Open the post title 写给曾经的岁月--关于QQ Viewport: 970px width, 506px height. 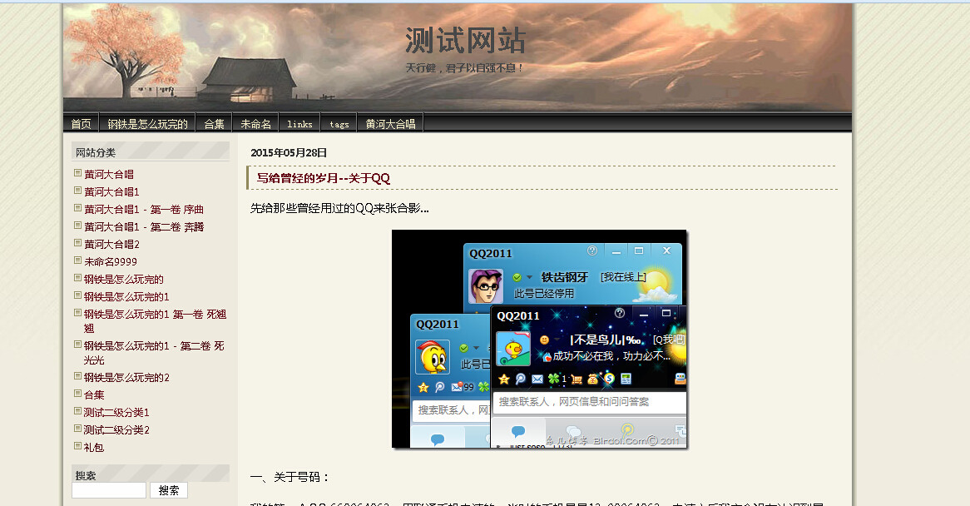click(x=323, y=178)
